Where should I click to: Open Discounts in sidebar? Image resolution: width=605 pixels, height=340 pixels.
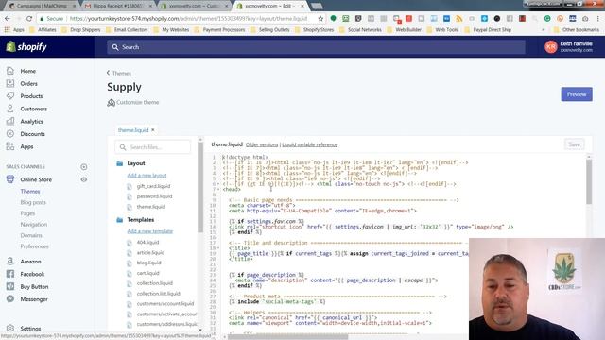click(x=32, y=134)
